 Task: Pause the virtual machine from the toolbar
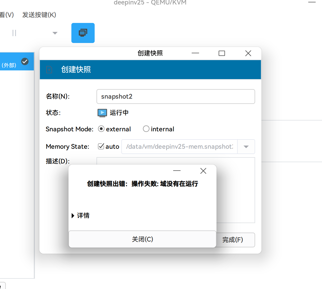point(13,33)
